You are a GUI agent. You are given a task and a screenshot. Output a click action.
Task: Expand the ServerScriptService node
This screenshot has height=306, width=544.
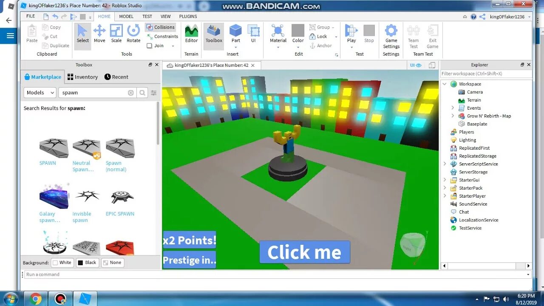click(x=445, y=164)
